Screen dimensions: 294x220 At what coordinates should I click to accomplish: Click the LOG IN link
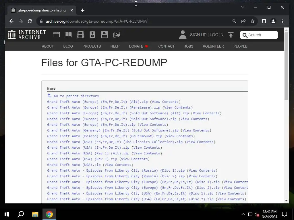tap(216, 35)
